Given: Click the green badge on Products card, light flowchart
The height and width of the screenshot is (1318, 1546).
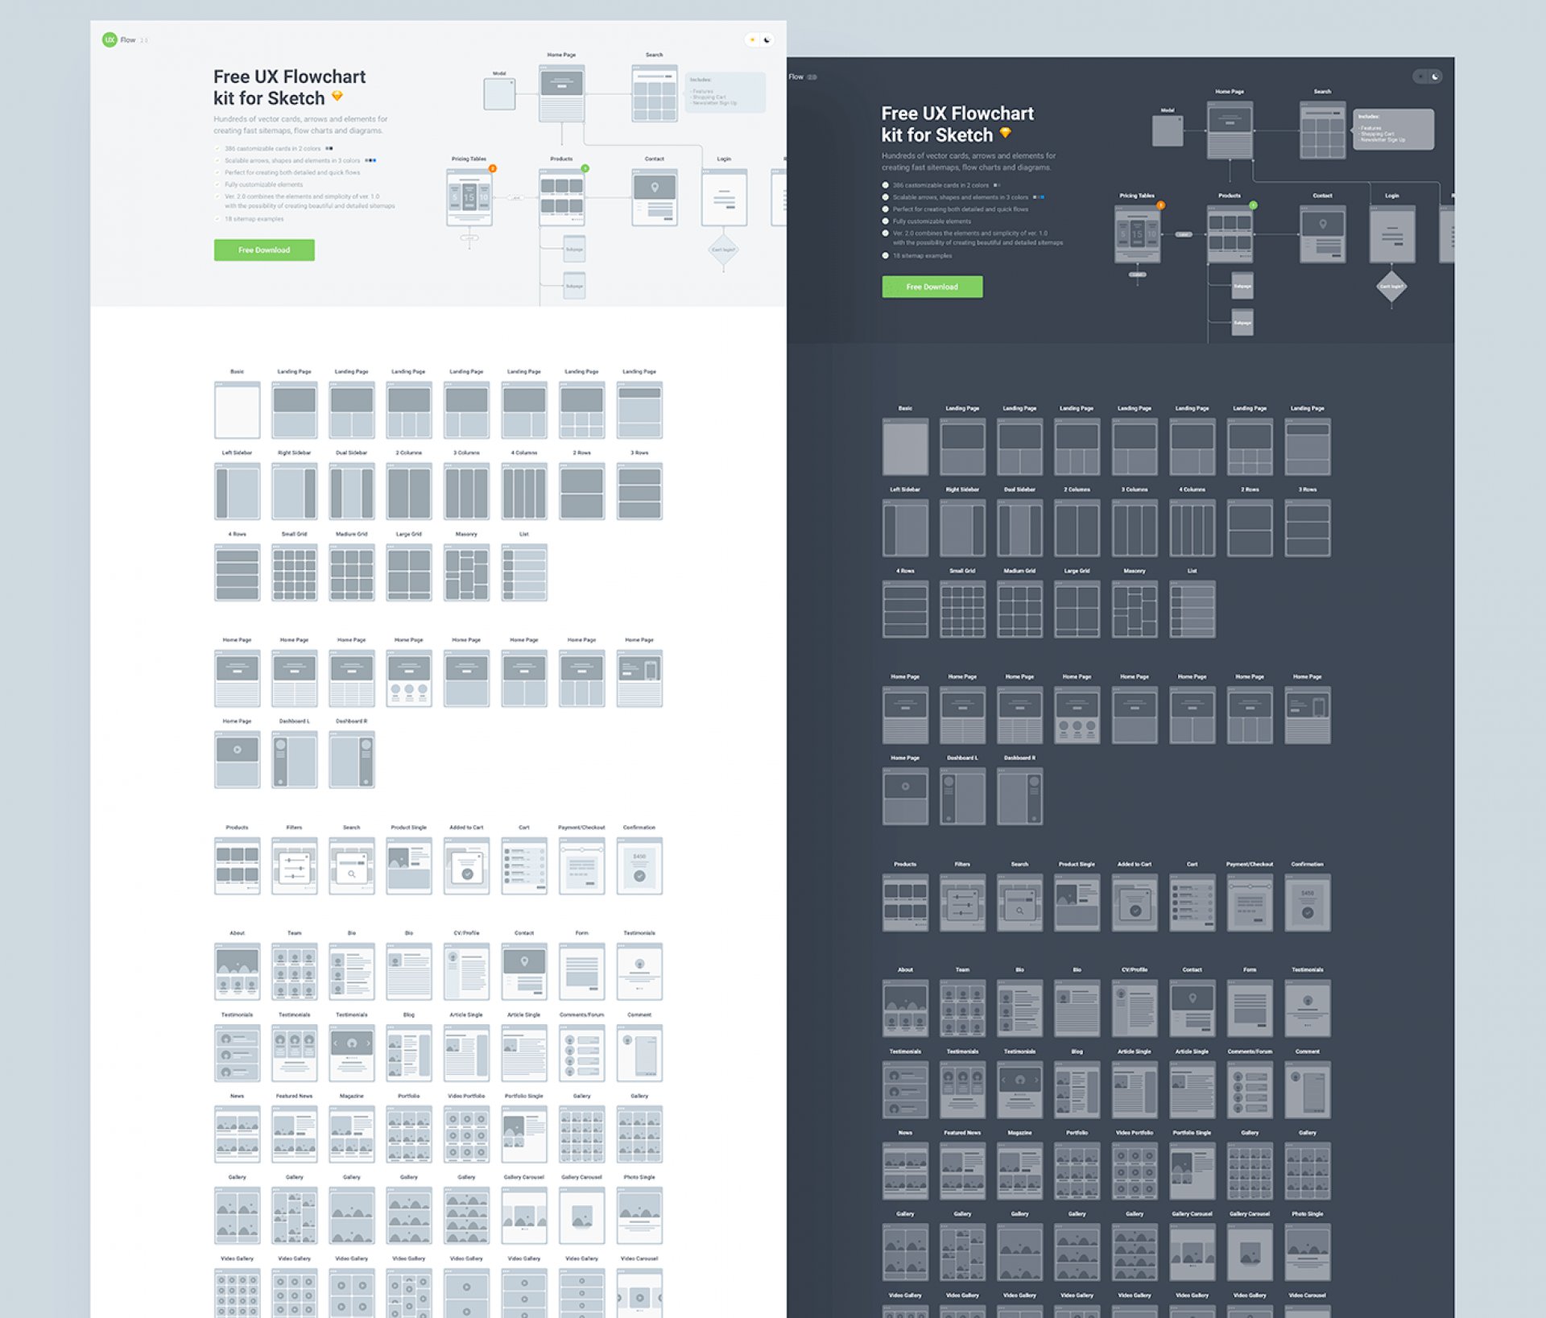Looking at the screenshot, I should coord(585,168).
